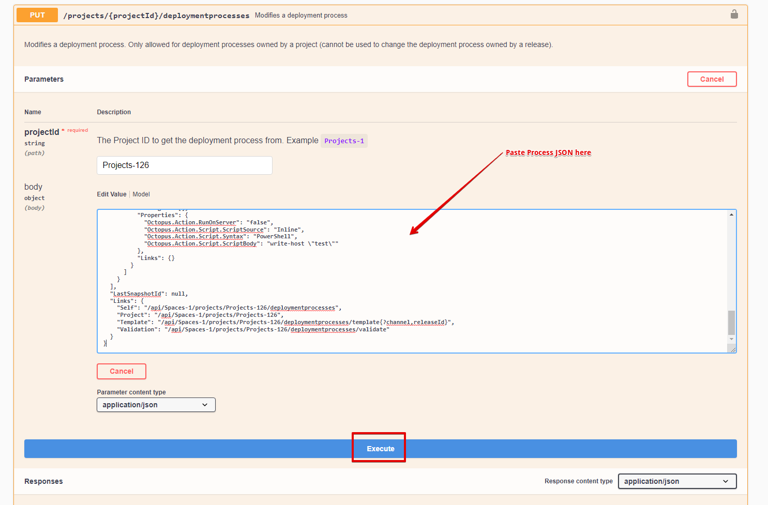Click the authorization lock icon

coord(734,14)
